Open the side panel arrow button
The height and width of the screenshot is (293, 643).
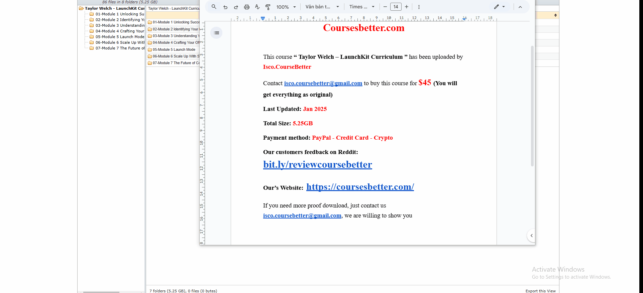coord(531,236)
